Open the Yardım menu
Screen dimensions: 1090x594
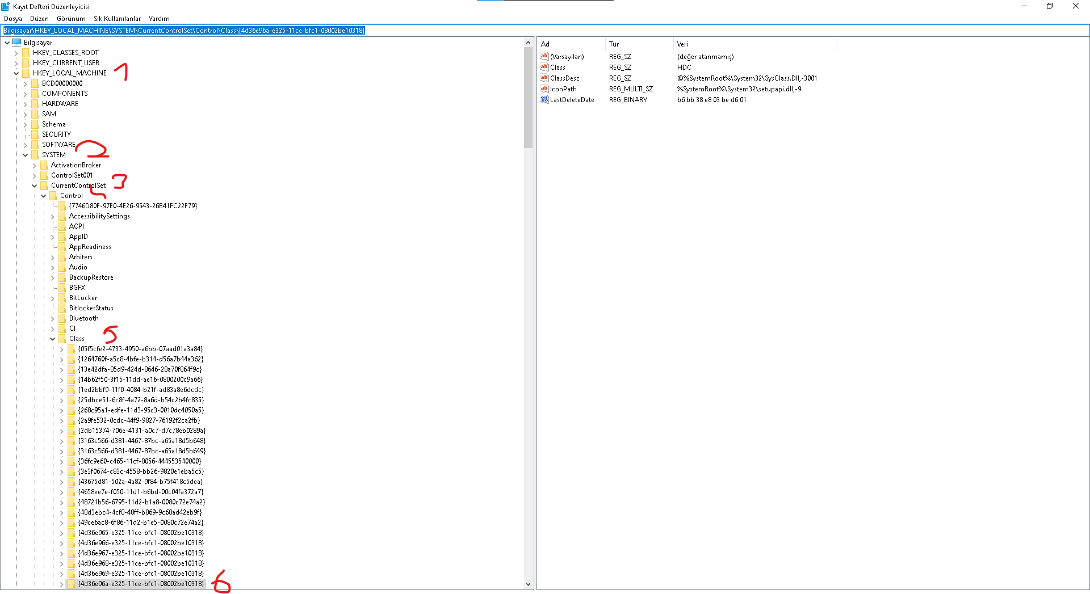[159, 19]
